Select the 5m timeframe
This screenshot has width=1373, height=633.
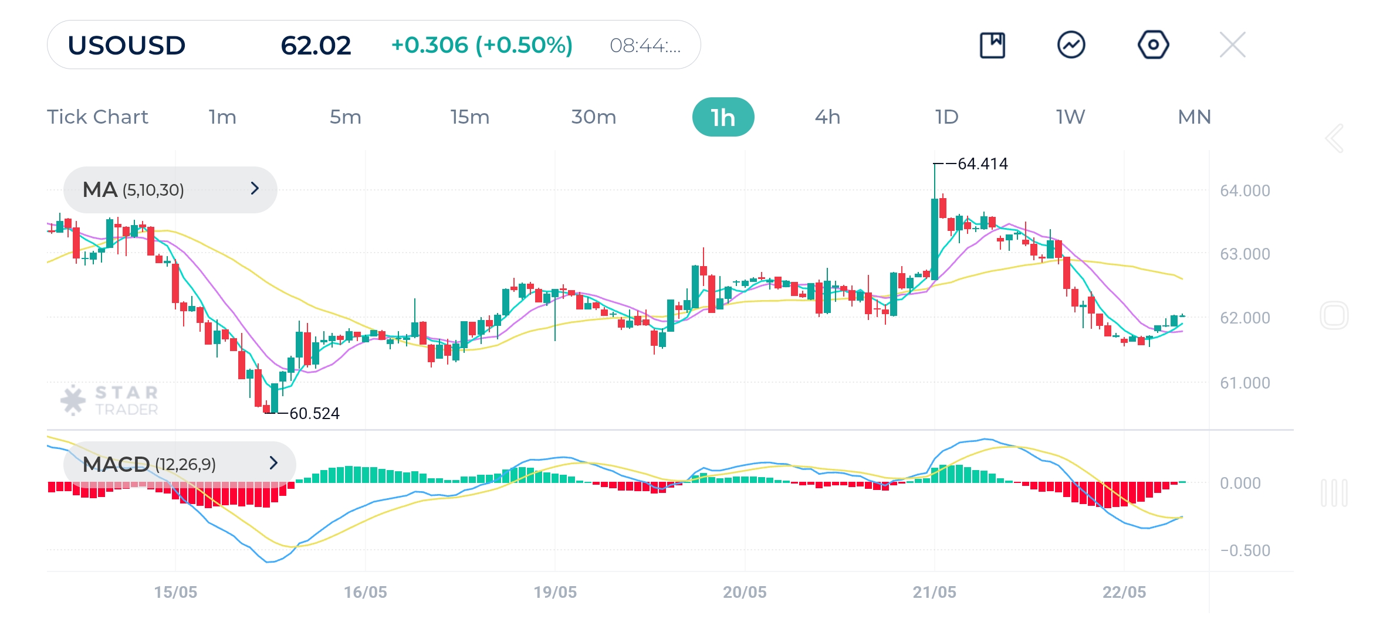click(345, 117)
